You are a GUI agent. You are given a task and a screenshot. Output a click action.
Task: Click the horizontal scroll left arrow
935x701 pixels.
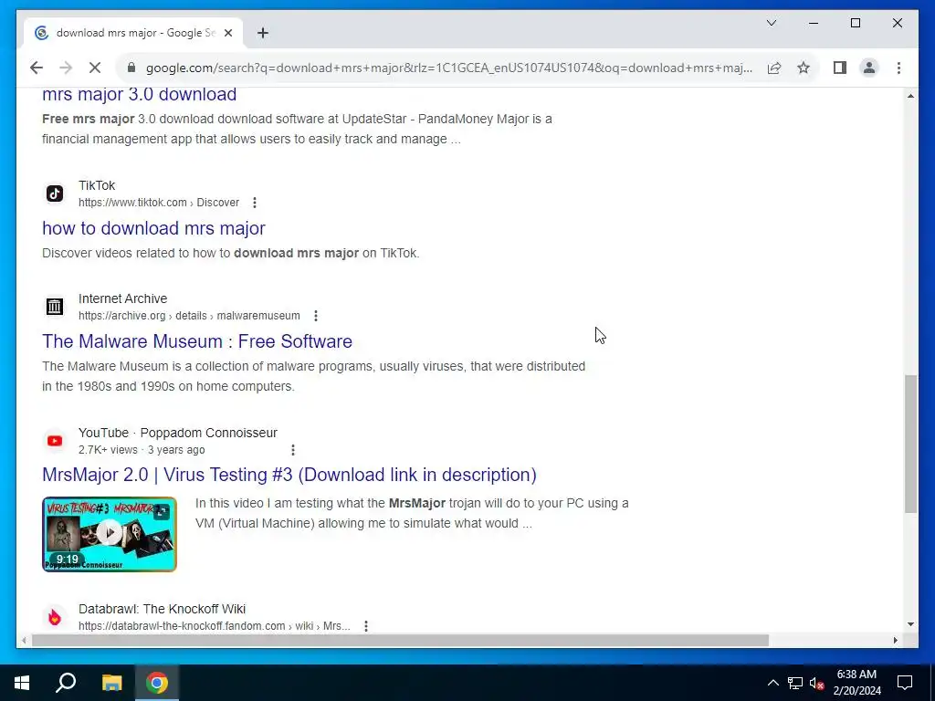pyautogui.click(x=23, y=640)
